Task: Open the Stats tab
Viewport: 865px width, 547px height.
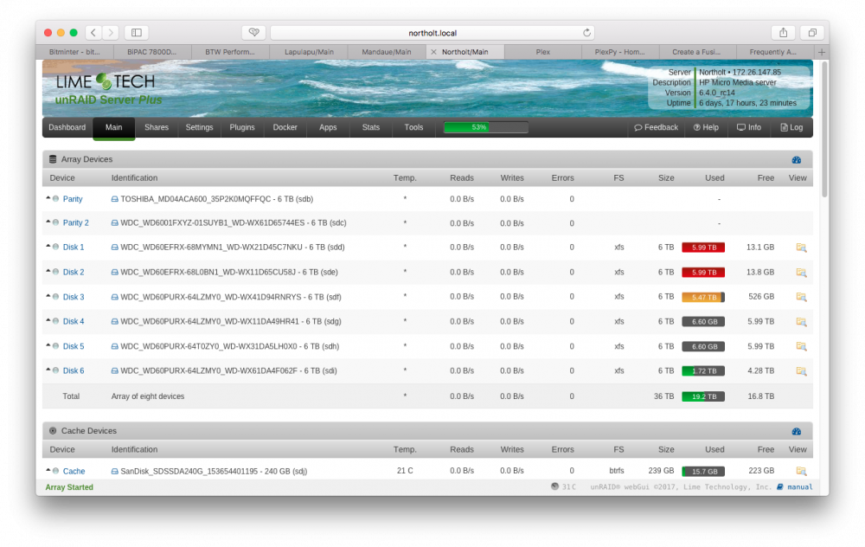Action: (x=371, y=127)
